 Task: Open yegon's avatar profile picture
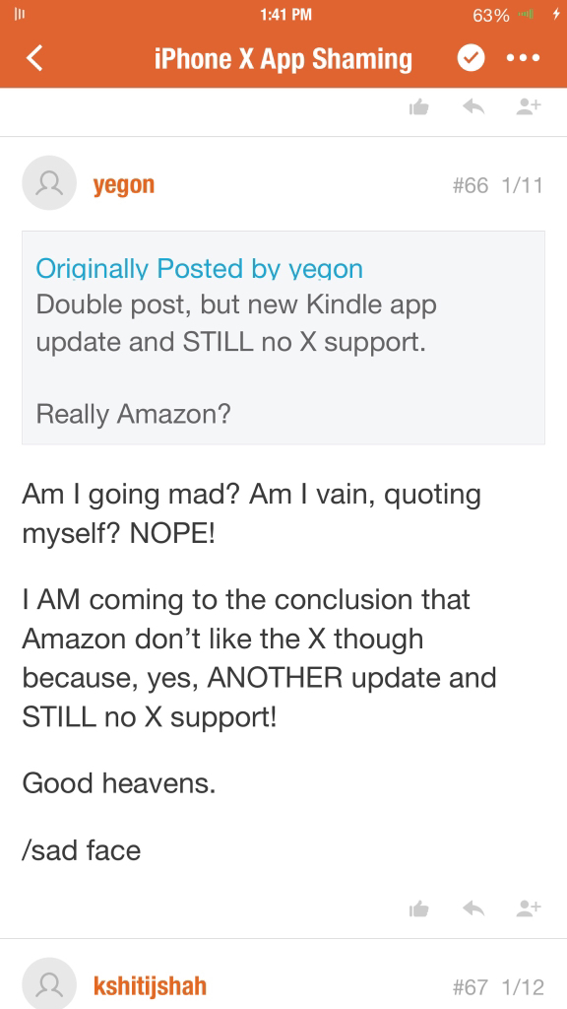[x=49, y=183]
